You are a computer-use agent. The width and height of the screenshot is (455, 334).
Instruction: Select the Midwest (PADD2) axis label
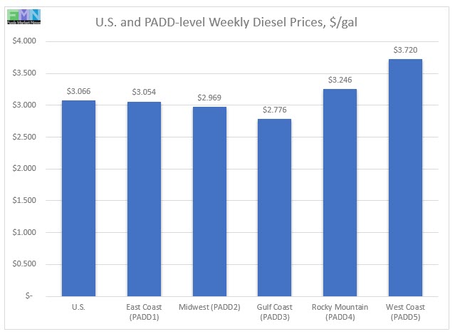[x=209, y=307]
